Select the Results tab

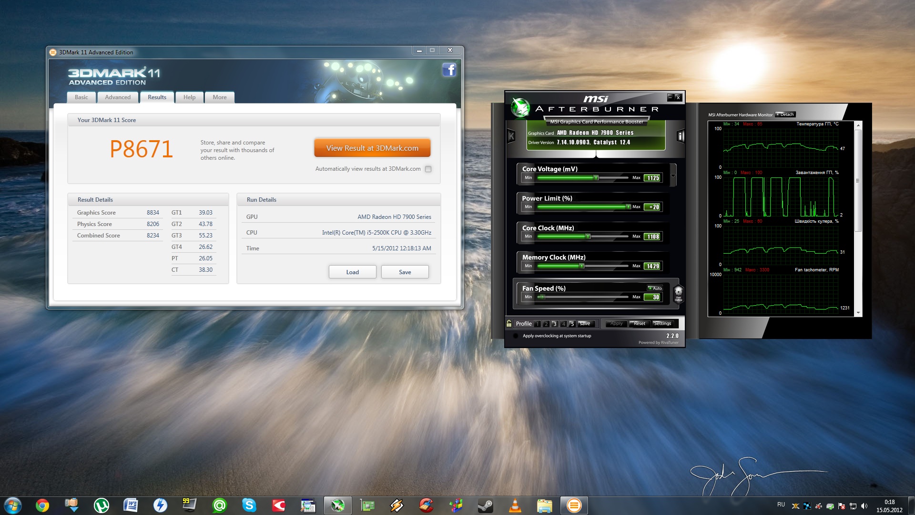157,97
